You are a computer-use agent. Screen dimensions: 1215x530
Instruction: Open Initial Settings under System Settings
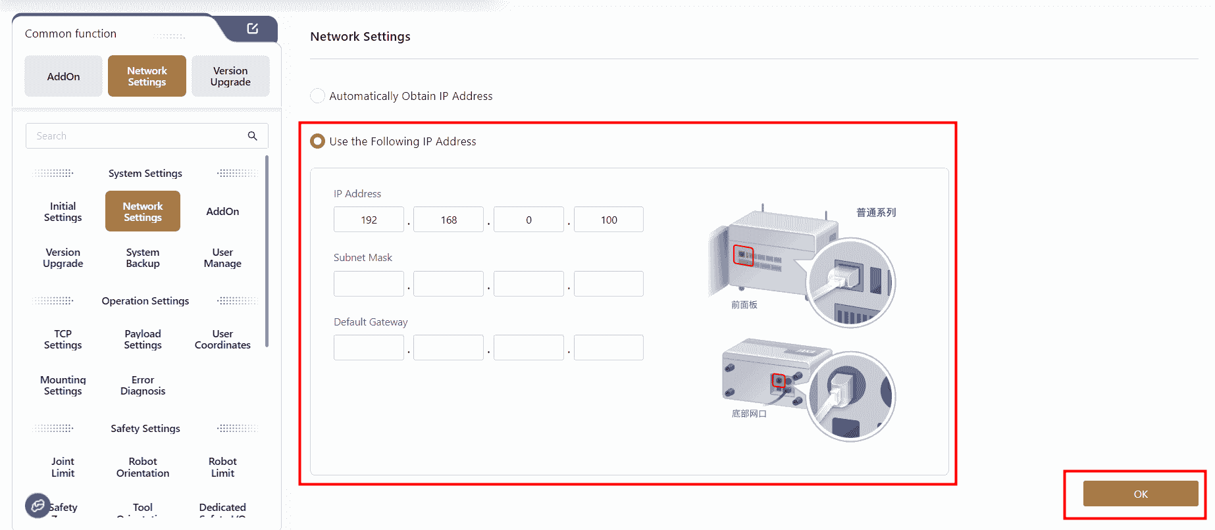coord(63,212)
